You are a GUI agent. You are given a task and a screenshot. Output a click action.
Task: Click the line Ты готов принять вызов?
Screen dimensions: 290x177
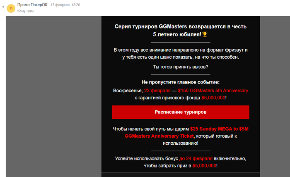181,67
